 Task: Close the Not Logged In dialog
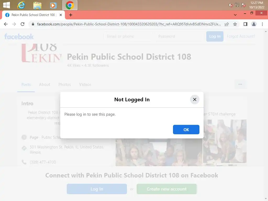pos(194,99)
